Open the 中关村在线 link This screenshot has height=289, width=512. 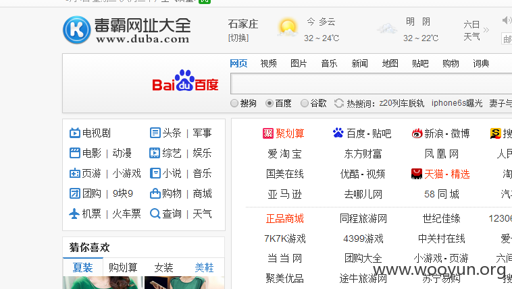442,238
